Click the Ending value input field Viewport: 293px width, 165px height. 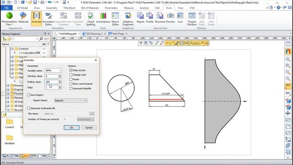pyautogui.click(x=51, y=82)
